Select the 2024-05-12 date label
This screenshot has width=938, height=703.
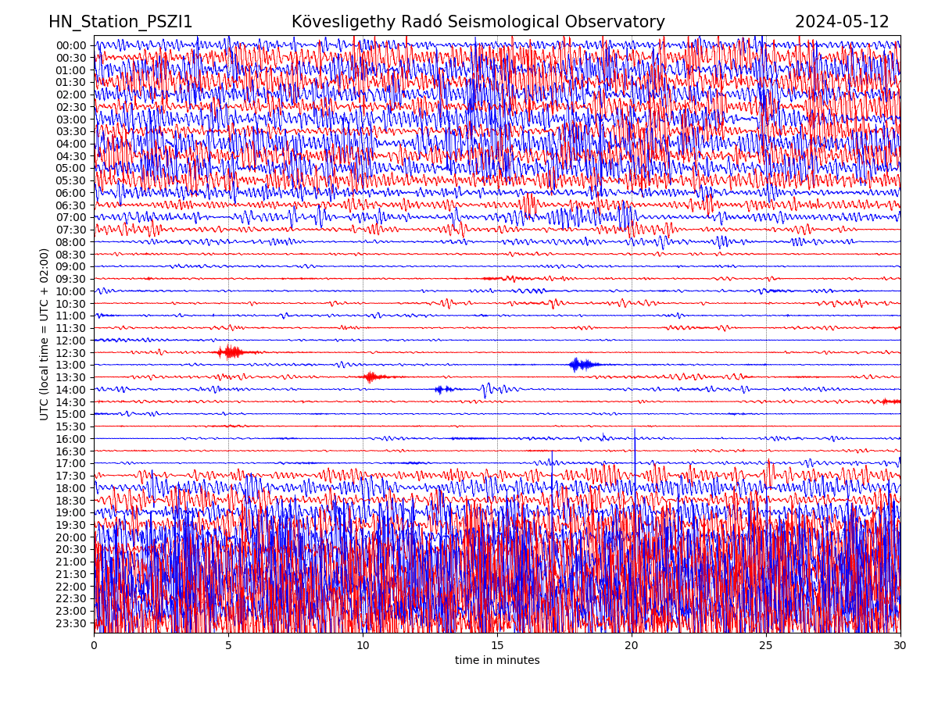(842, 22)
